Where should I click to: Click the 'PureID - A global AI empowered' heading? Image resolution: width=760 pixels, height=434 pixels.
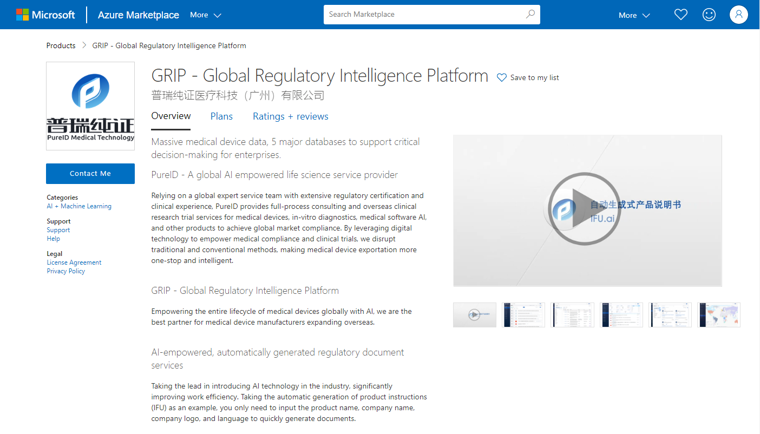pyautogui.click(x=274, y=175)
